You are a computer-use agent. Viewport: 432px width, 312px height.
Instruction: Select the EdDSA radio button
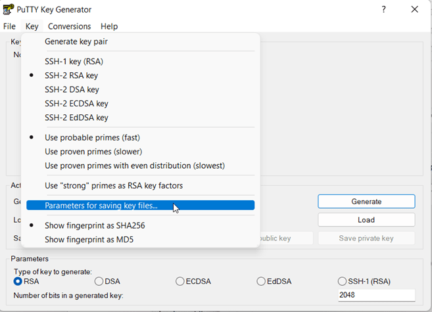(x=262, y=282)
